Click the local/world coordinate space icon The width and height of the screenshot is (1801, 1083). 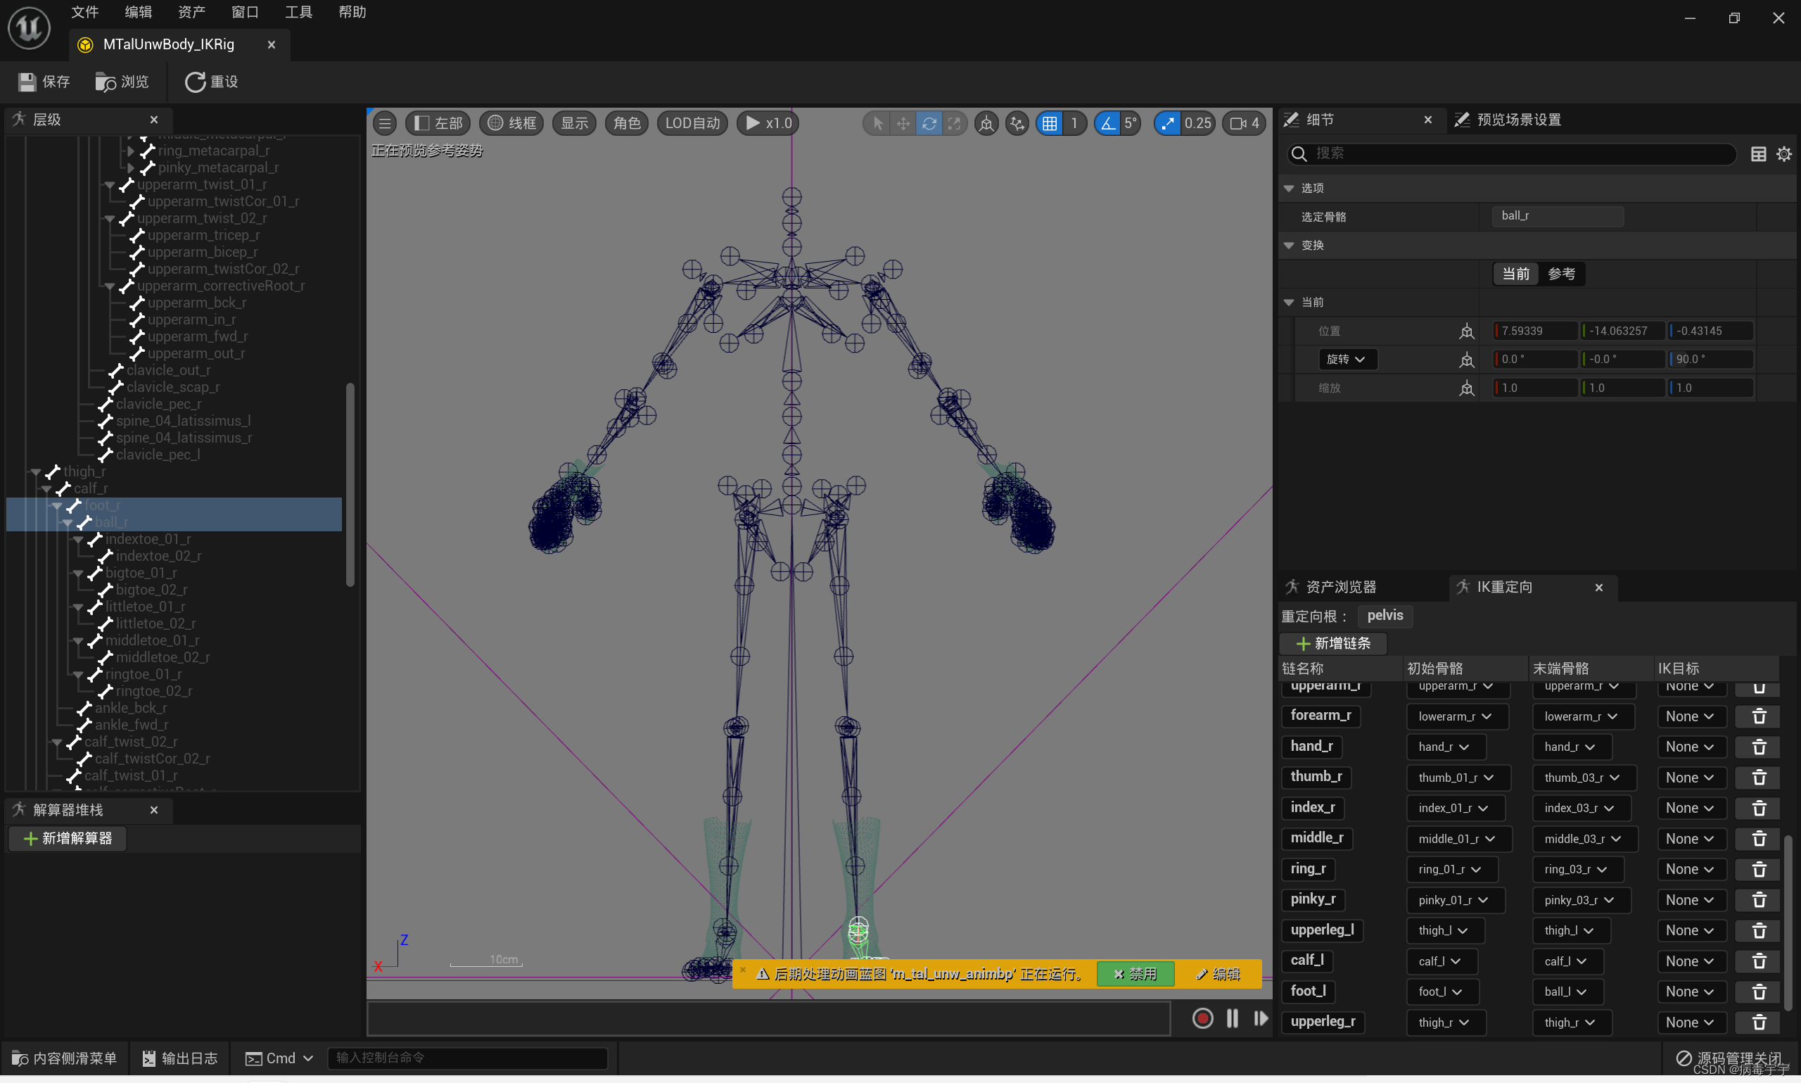pyautogui.click(x=986, y=123)
